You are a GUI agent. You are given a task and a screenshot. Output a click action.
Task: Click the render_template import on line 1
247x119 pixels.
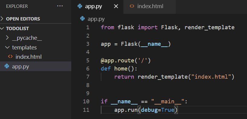tap(210, 27)
